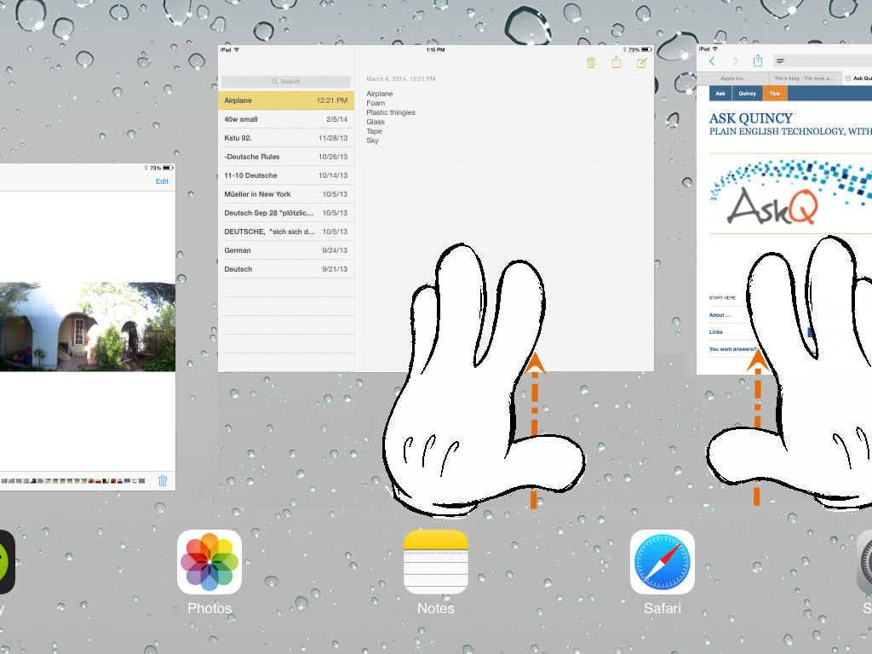Image resolution: width=872 pixels, height=654 pixels.
Task: Tap the panorama house photo
Action: pyautogui.click(x=87, y=327)
